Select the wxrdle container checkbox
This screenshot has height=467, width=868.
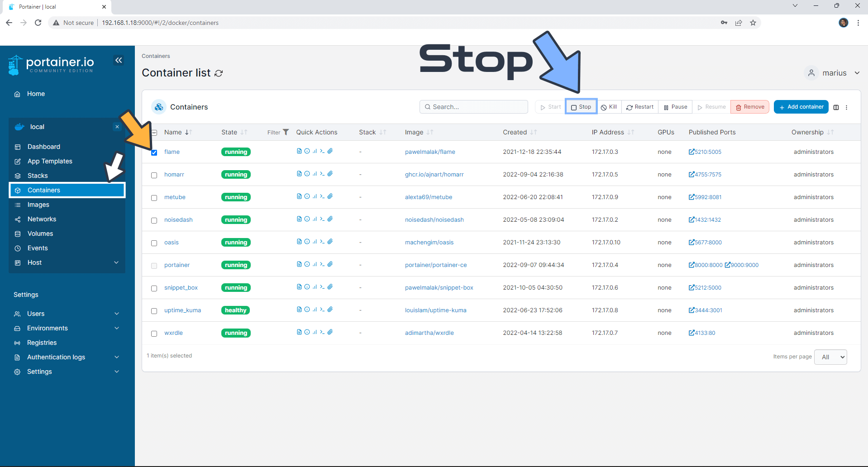tap(154, 334)
